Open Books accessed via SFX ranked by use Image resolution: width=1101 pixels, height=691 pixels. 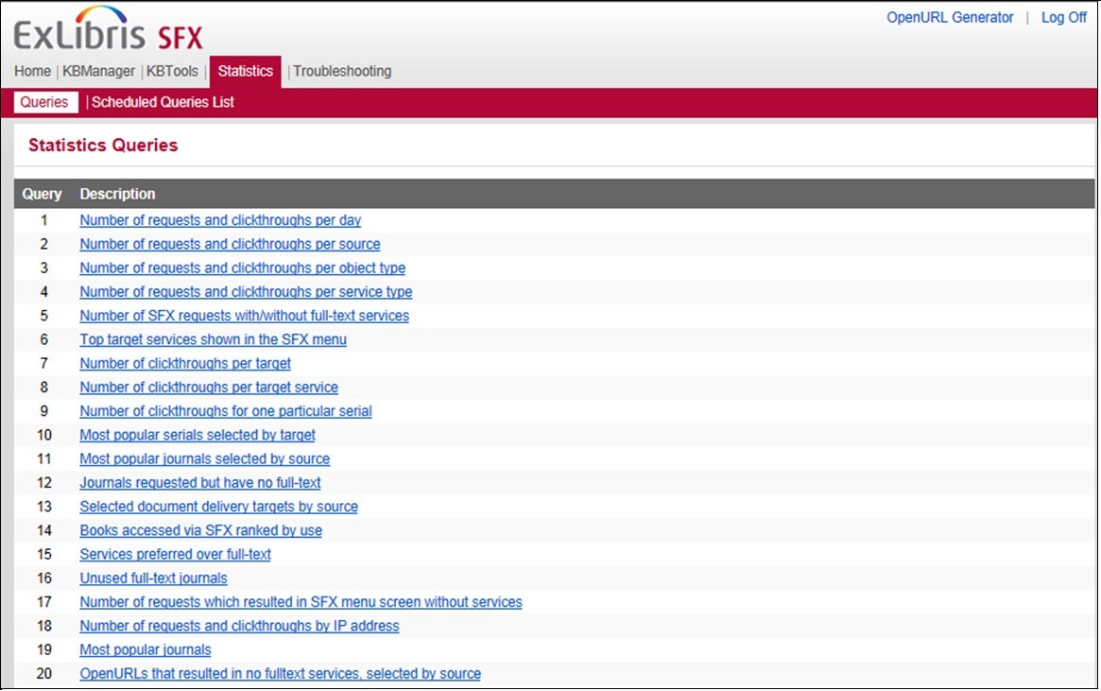[x=200, y=530]
